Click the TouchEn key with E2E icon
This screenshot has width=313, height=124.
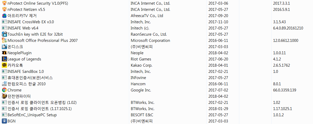pyautogui.click(x=4, y=34)
